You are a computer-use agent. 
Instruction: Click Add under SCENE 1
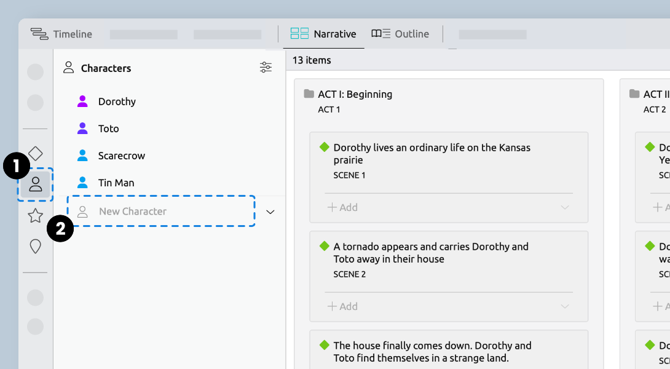tap(342, 207)
